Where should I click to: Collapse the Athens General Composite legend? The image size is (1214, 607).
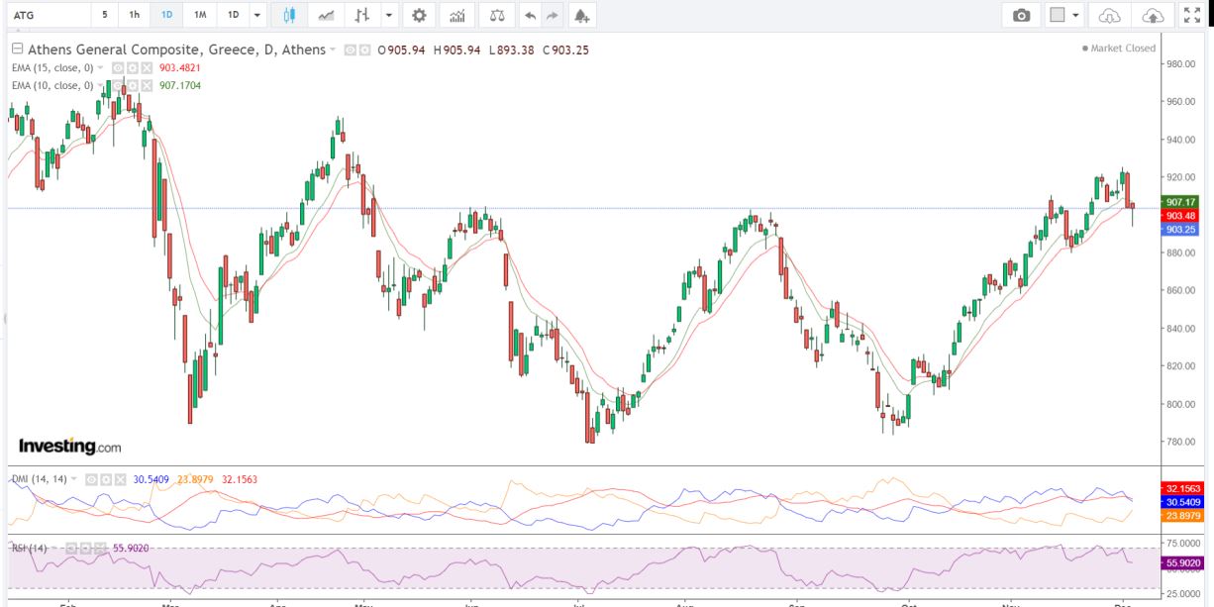17,50
